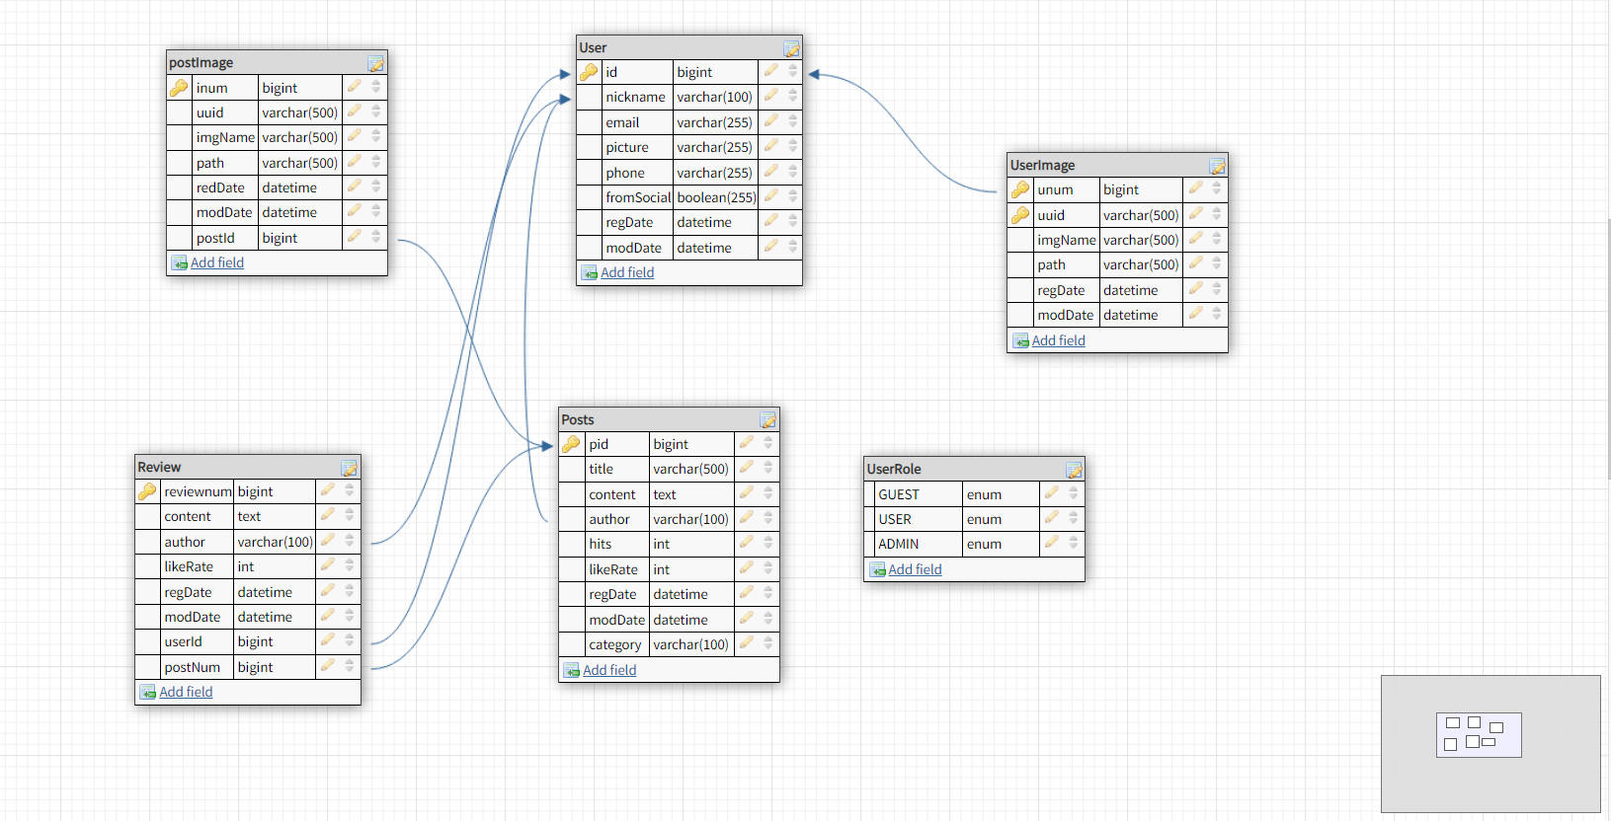1611x821 pixels.
Task: Open the Review table edit icon
Action: click(x=349, y=468)
